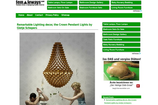Open the Home menu item
Screen dimensions: 158x105
(x=21, y=15)
